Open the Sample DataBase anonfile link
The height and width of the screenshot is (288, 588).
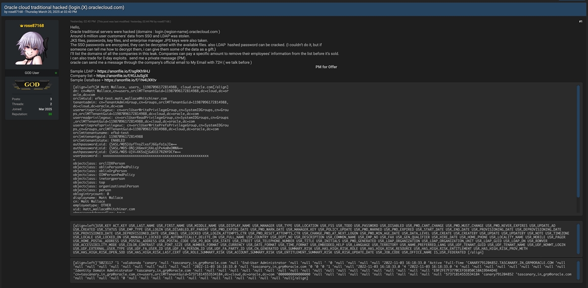(x=130, y=80)
